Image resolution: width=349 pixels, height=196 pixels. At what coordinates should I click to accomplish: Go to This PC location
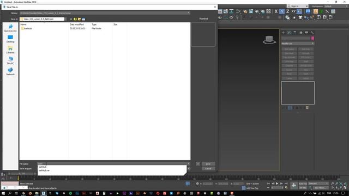point(10,60)
